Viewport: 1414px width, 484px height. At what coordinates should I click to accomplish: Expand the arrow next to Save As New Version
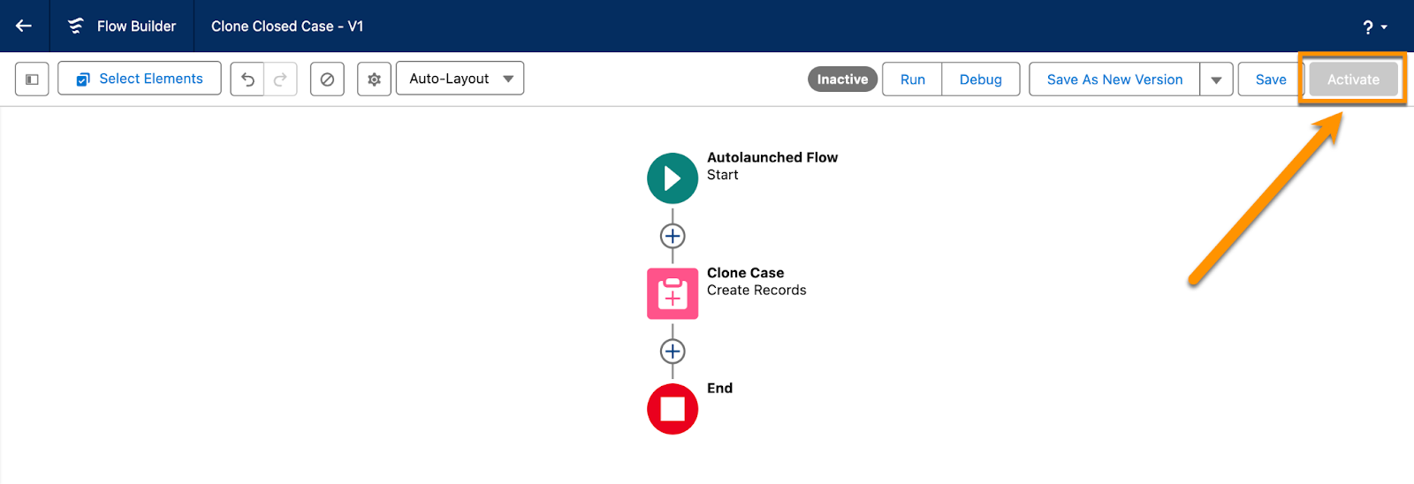point(1216,79)
